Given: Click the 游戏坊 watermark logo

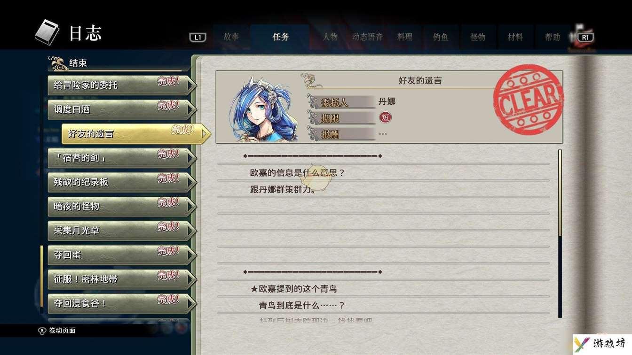Looking at the screenshot, I should click(602, 344).
